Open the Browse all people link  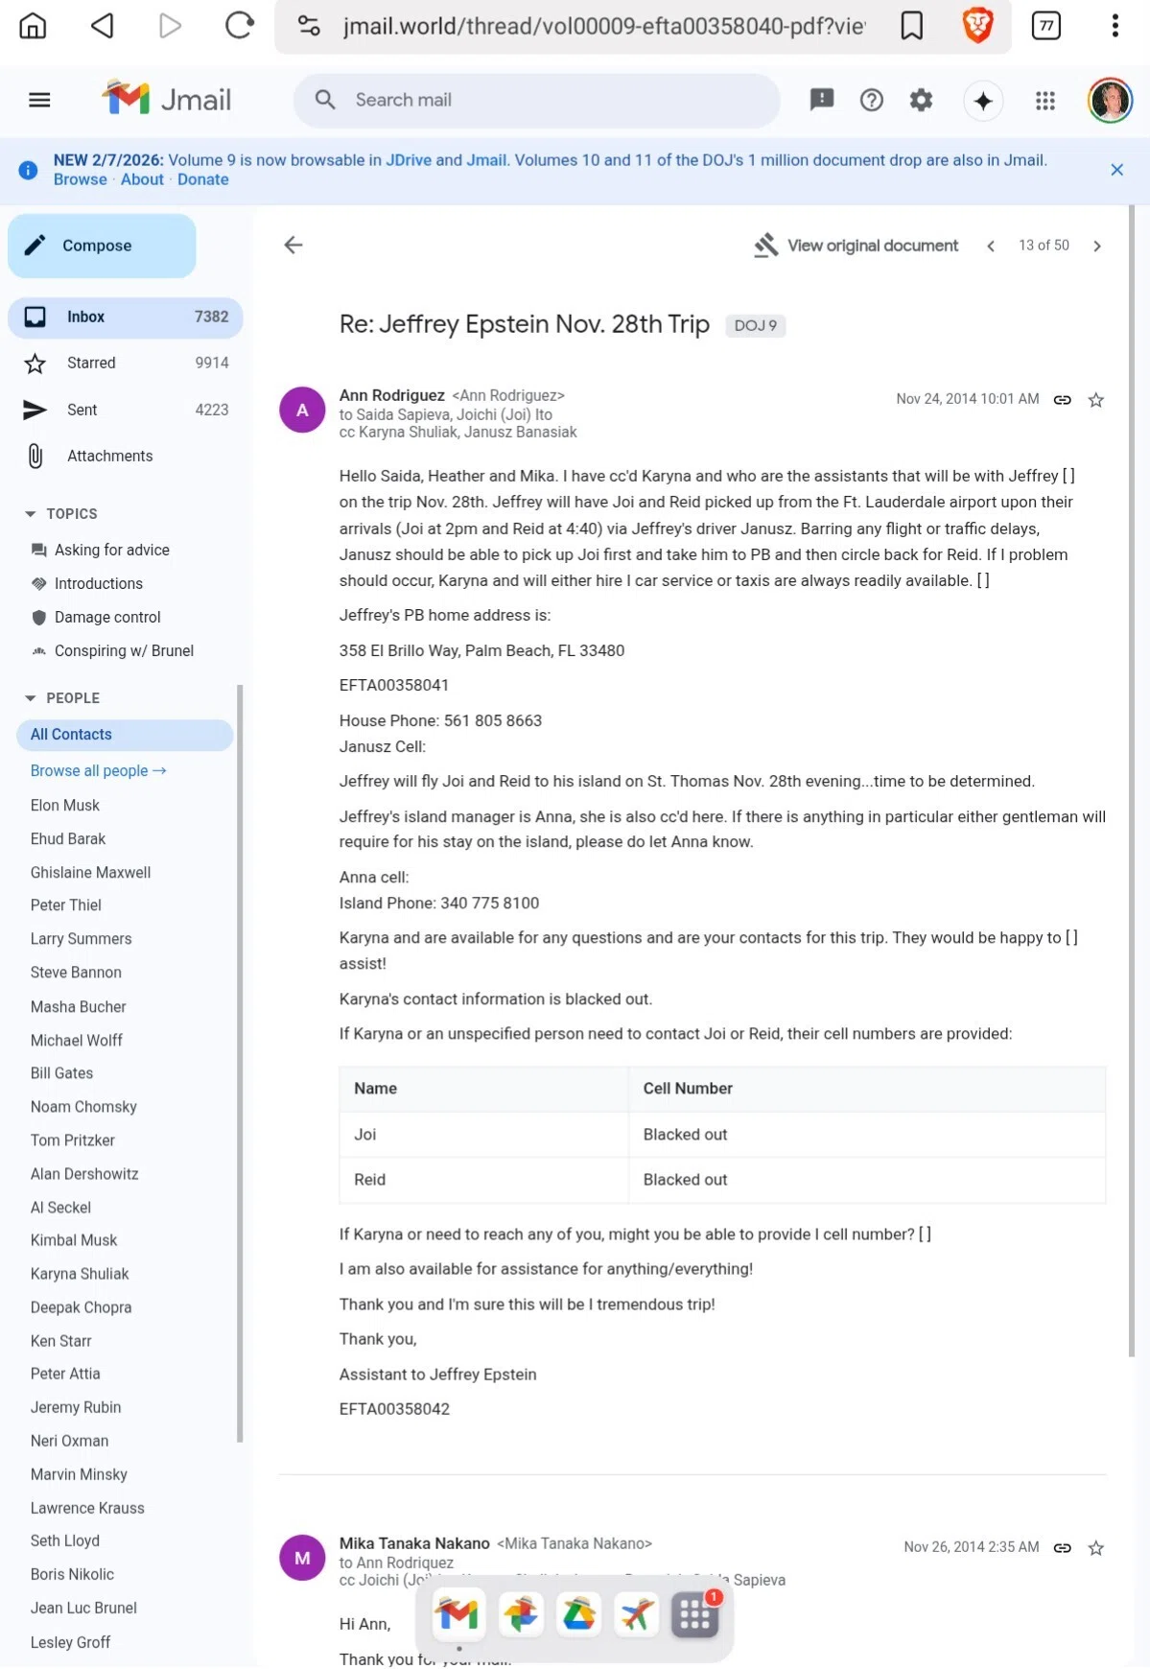98,771
